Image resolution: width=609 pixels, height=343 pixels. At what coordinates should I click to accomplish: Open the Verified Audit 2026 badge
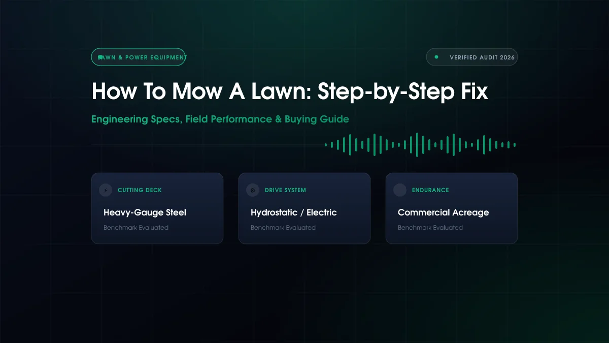(472, 57)
